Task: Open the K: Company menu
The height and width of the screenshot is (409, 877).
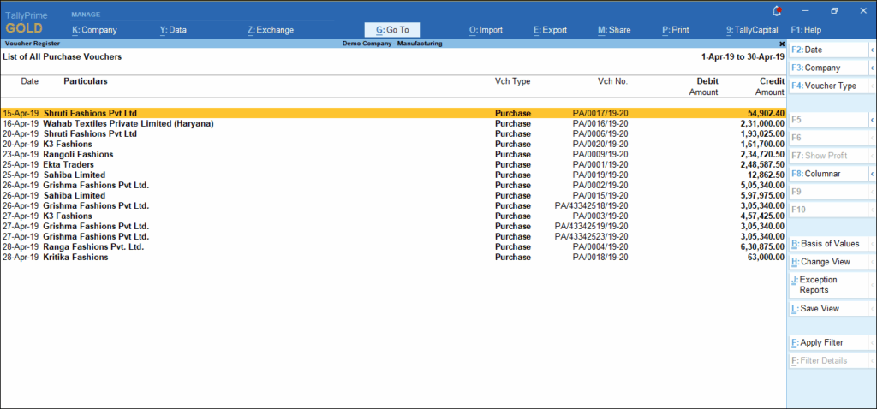Action: click(x=94, y=30)
